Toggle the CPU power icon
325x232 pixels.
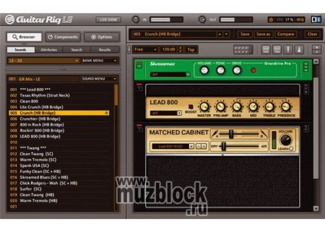tap(271, 19)
